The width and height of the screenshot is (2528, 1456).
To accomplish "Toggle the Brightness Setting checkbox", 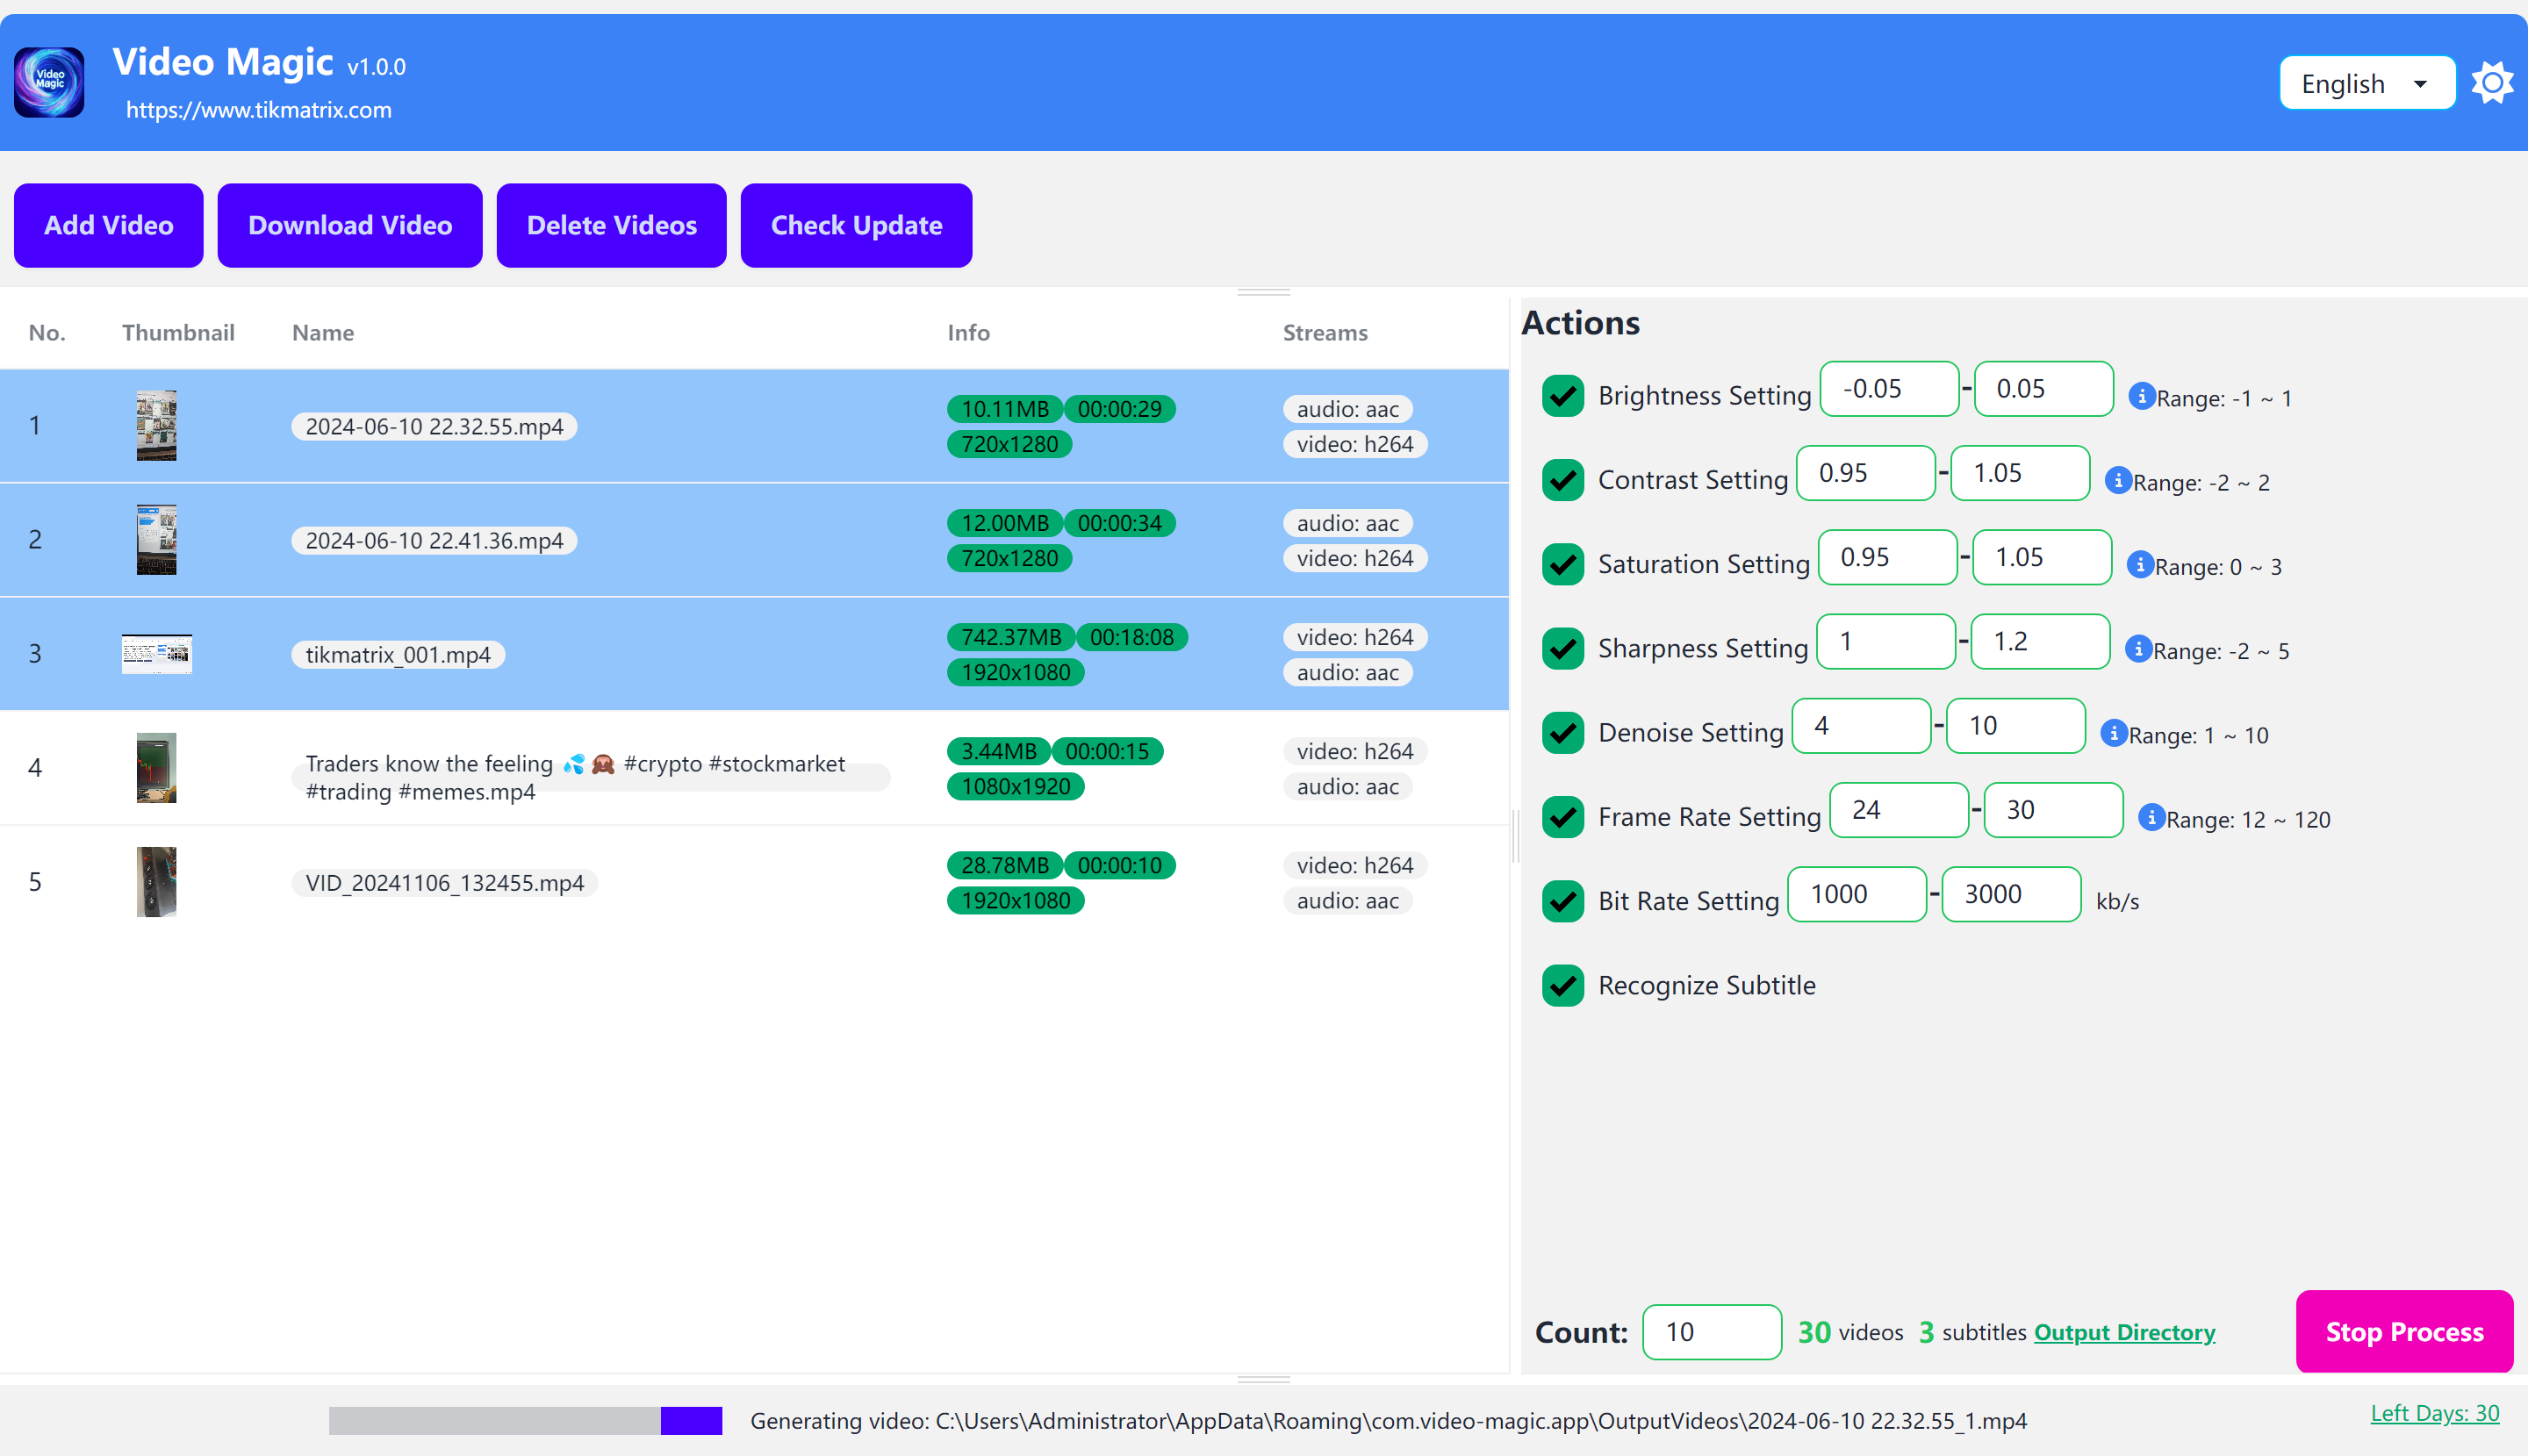I will click(1561, 394).
